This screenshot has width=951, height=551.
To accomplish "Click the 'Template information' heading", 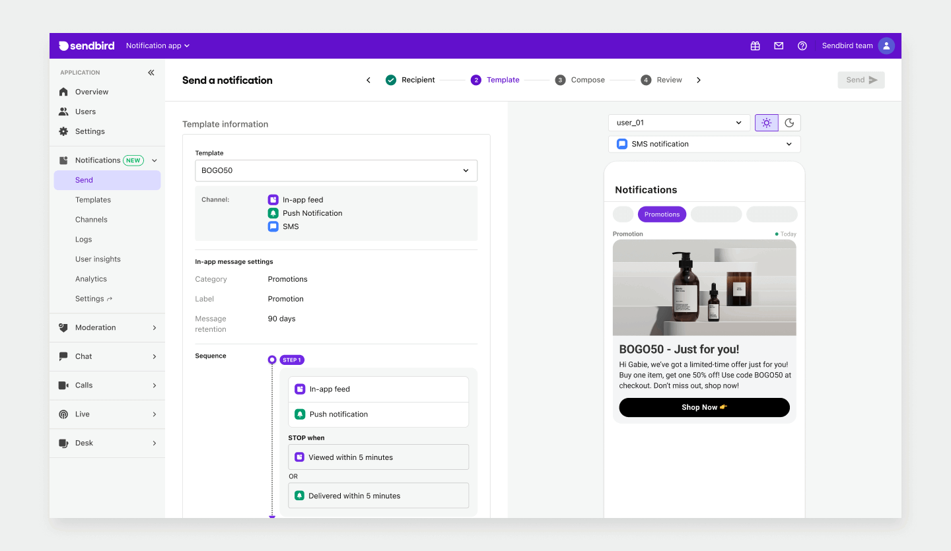I will [x=225, y=124].
